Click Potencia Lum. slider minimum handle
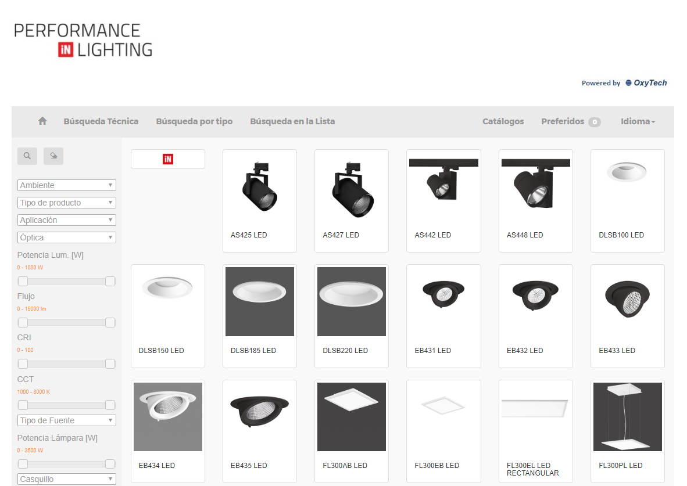The height and width of the screenshot is (486, 687). coord(23,281)
